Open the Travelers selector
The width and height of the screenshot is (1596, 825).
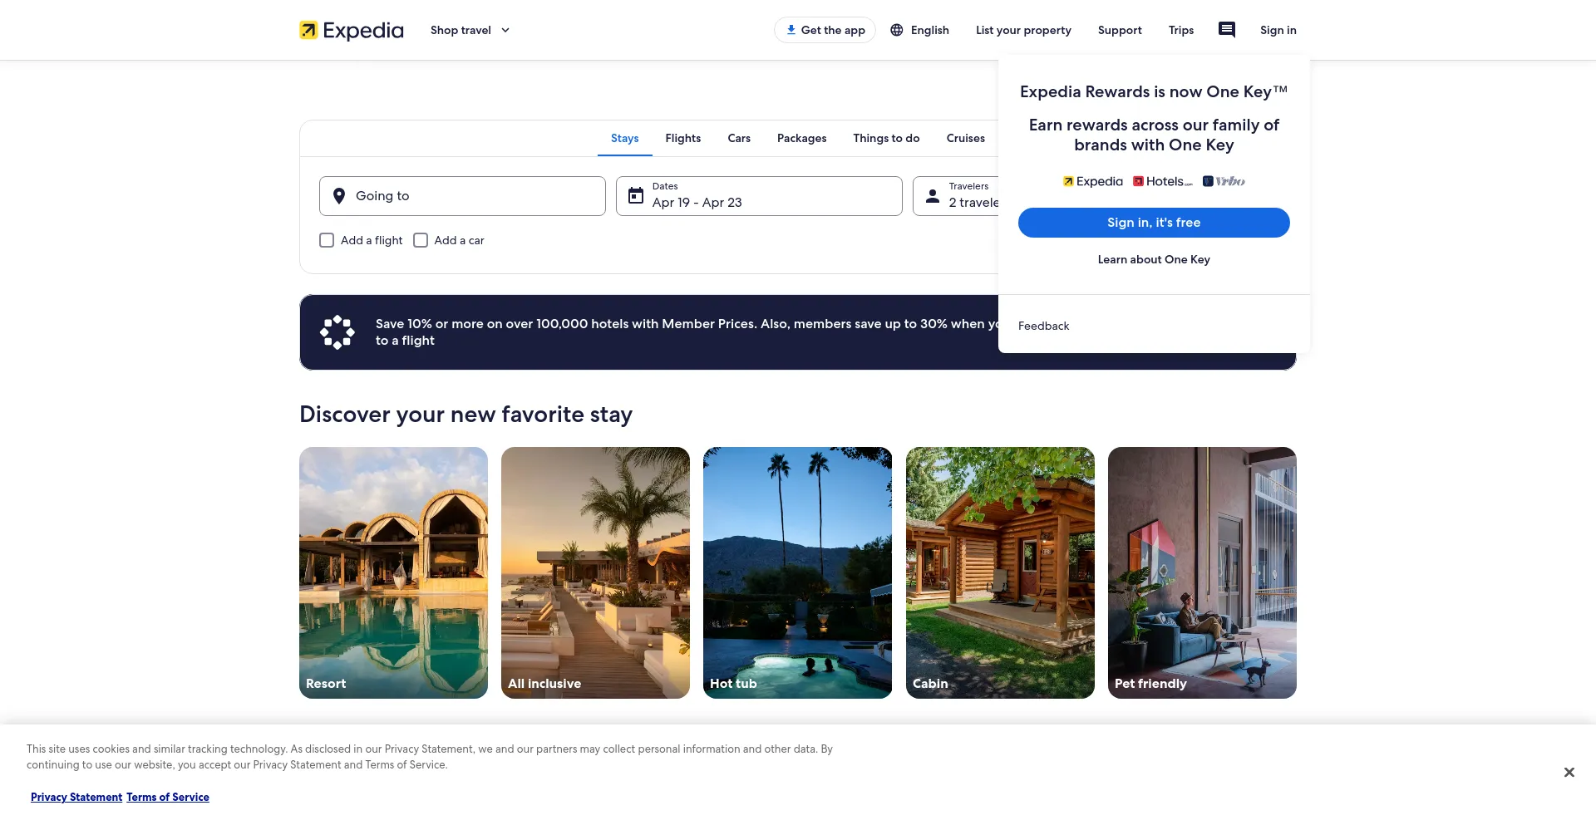956,196
